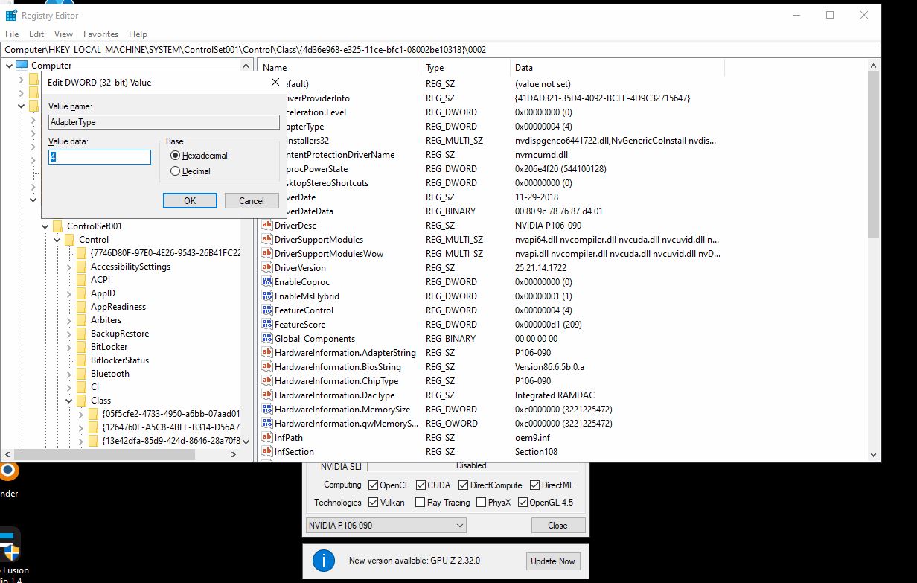Image resolution: width=917 pixels, height=583 pixels.
Task: Click the icon next to DriverSupportModulesWow
Action: pyautogui.click(x=267, y=254)
